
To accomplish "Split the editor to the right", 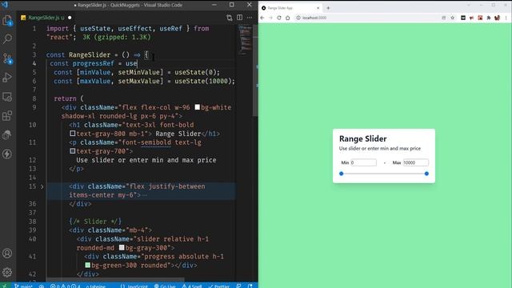I will [240, 18].
